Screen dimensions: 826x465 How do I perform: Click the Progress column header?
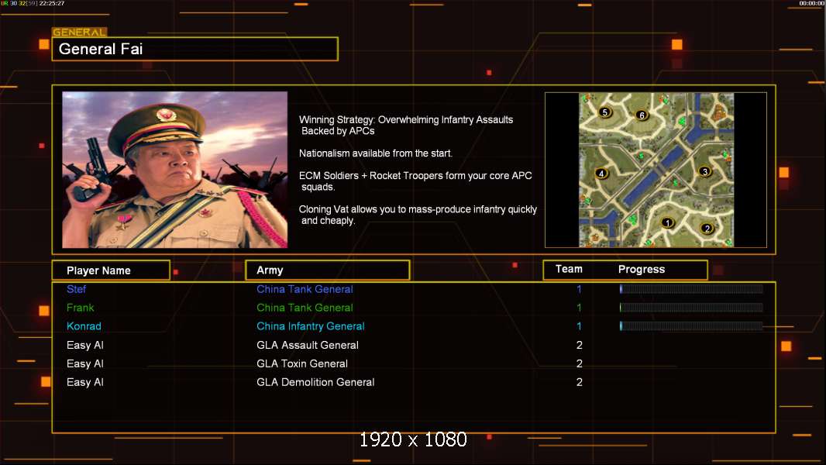tap(642, 269)
